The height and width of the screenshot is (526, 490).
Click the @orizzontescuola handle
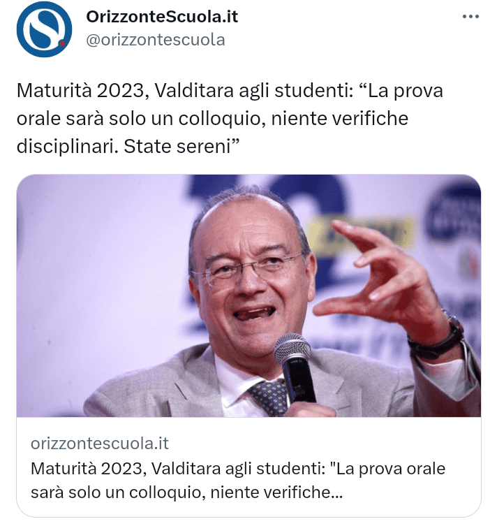155,40
